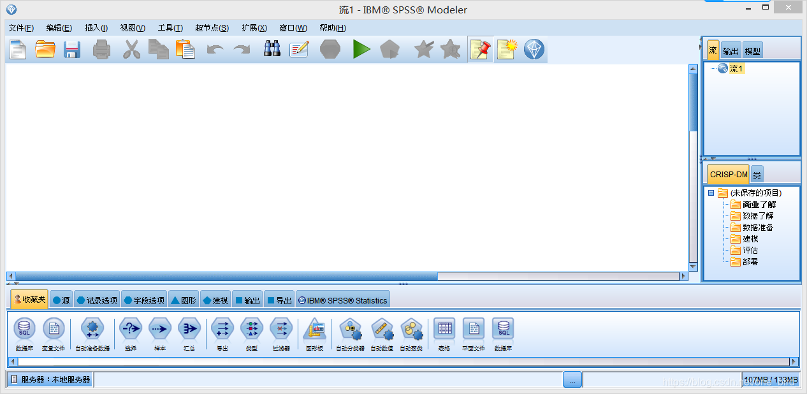Click the 107MB / 133MB memory indicator
Screen dimensions: 807x394
(x=771, y=380)
